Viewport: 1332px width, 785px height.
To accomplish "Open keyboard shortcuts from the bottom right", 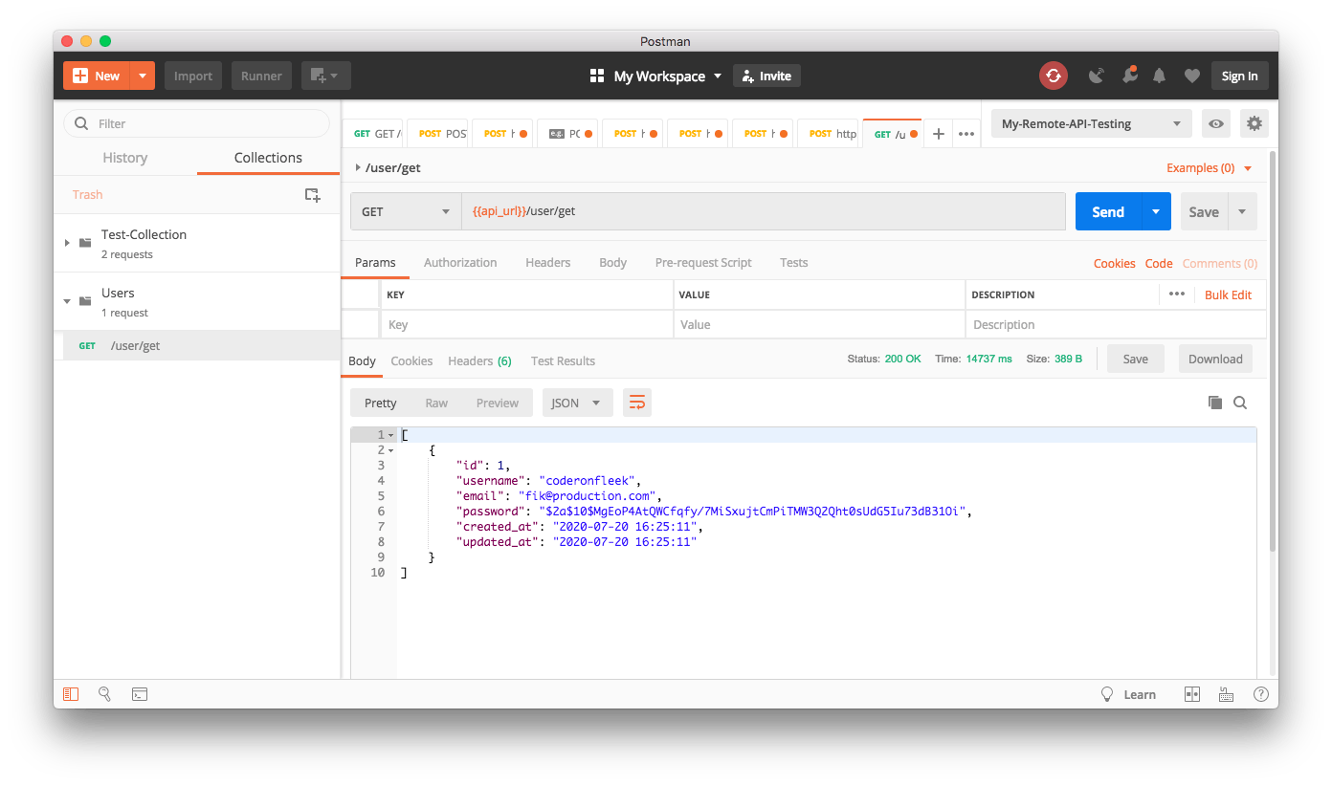I will (x=1227, y=694).
